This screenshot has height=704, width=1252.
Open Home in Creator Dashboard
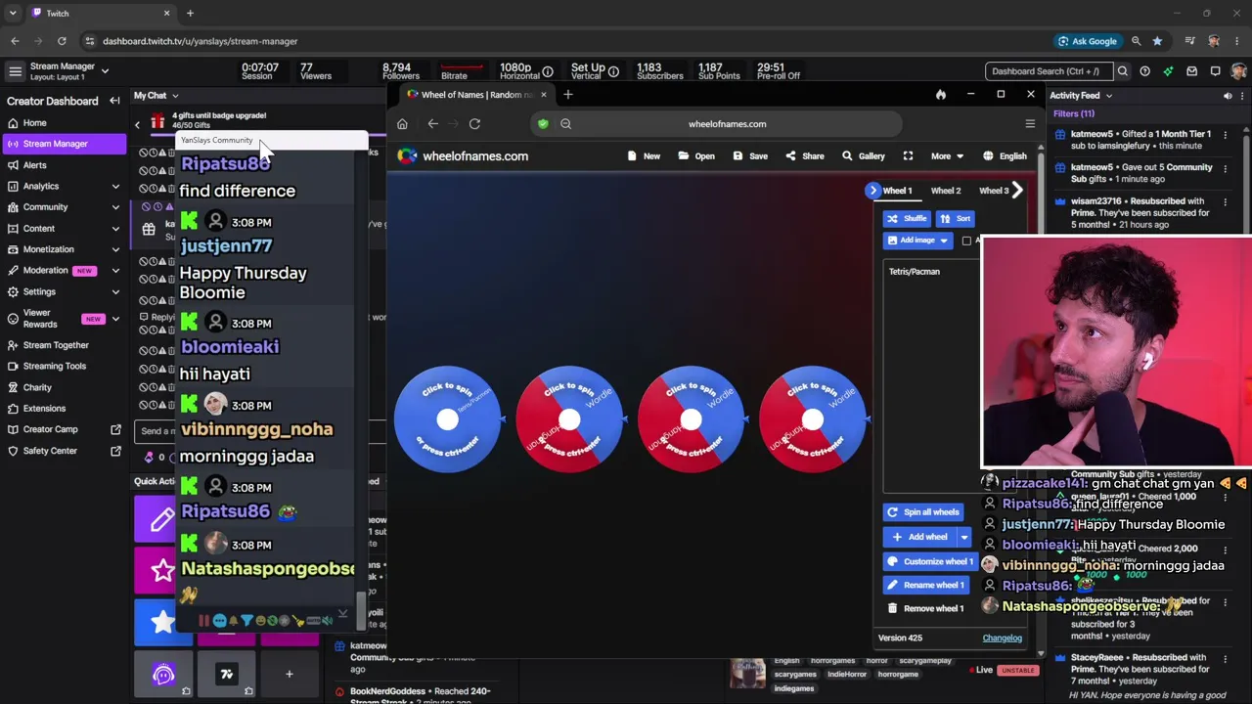point(34,123)
